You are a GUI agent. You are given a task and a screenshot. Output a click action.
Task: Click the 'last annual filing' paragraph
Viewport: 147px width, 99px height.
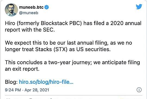68,46
